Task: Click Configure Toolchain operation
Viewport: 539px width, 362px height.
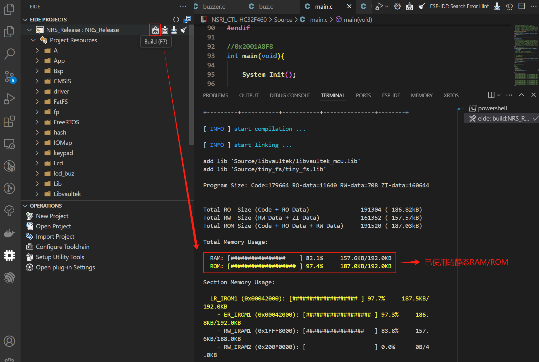Action: pyautogui.click(x=63, y=247)
